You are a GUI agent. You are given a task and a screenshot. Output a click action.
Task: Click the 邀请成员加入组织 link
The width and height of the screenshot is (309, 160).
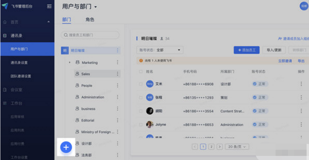[x=293, y=39]
